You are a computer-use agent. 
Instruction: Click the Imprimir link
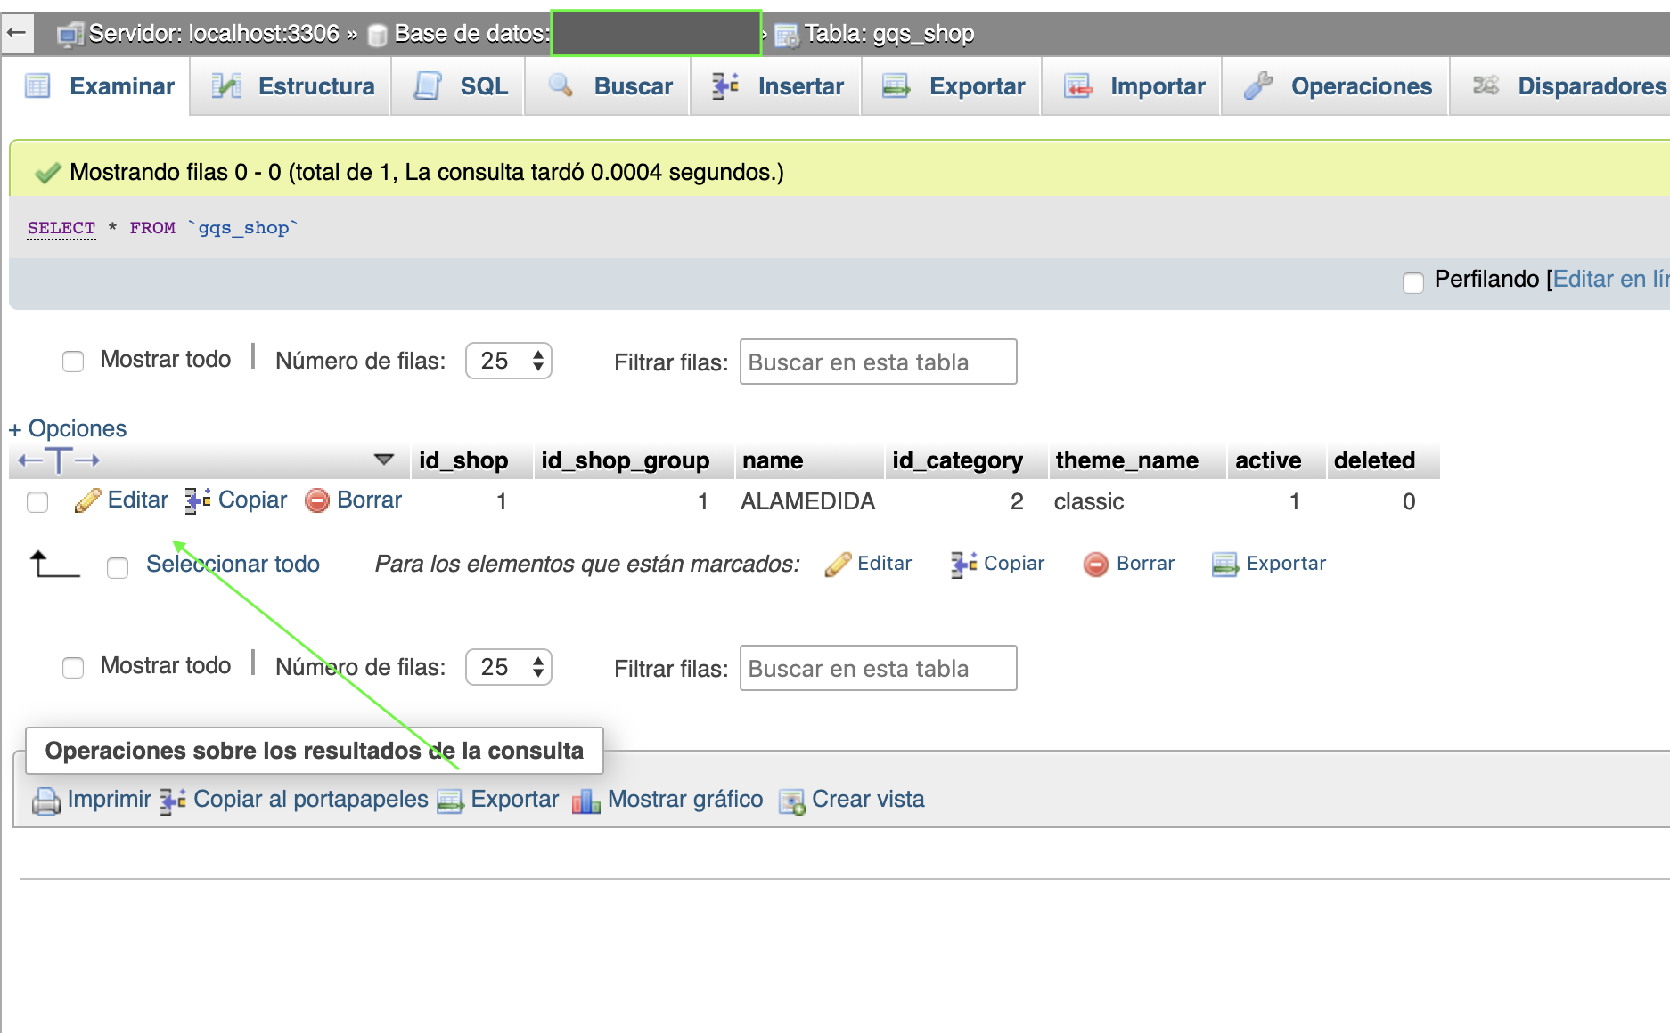110,799
